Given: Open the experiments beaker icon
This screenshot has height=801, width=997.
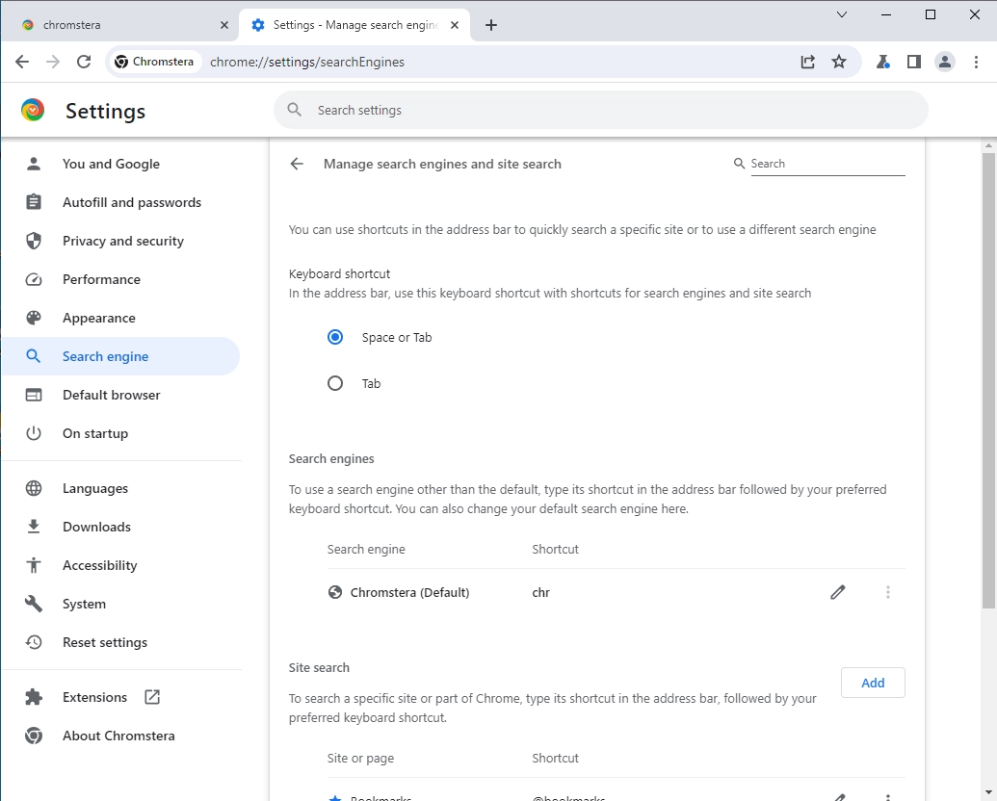Looking at the screenshot, I should coord(882,61).
